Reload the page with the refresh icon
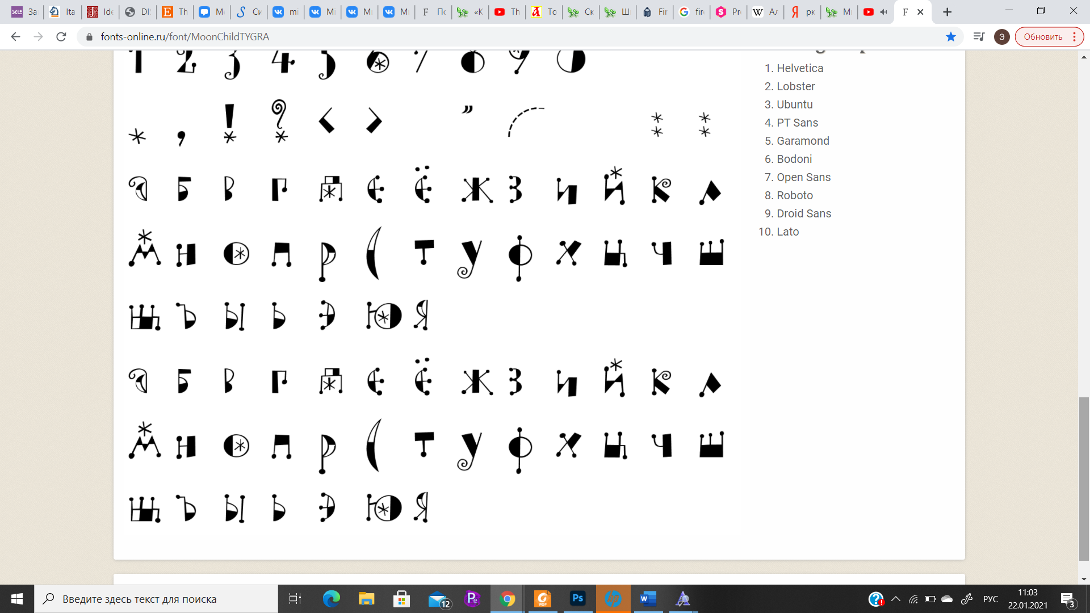 coord(61,37)
